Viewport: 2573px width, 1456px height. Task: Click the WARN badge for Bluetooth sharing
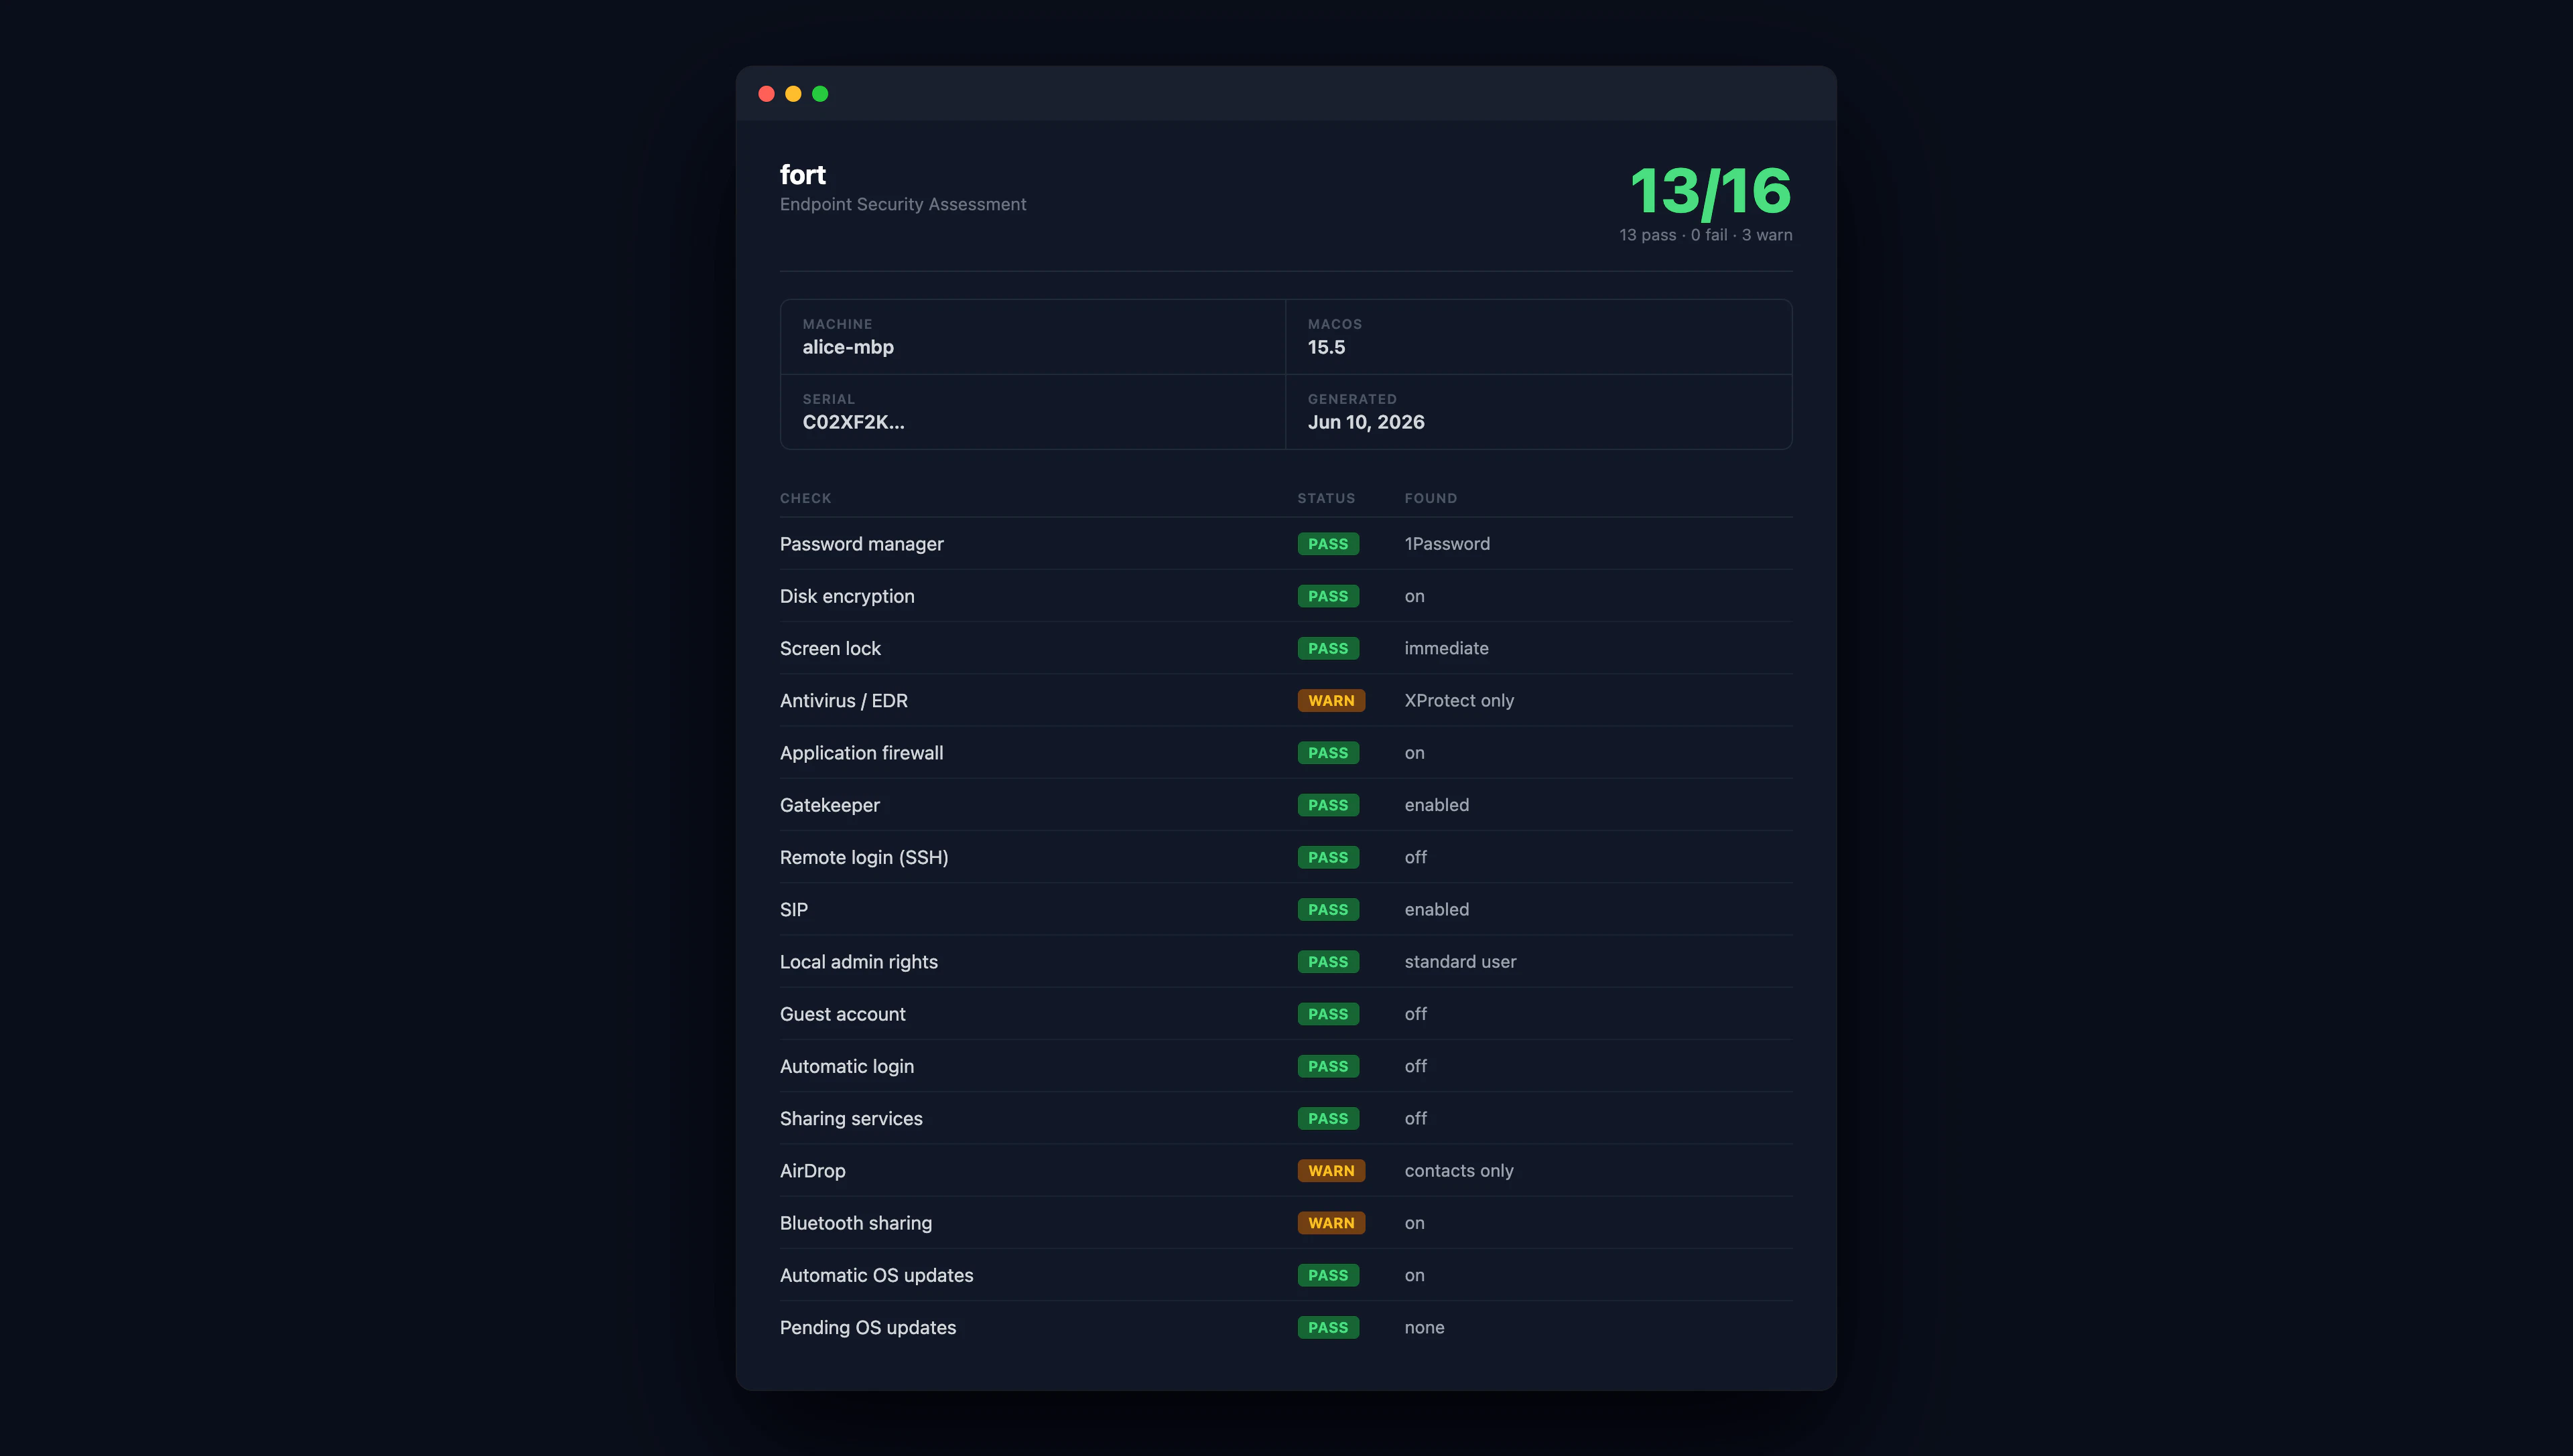[1331, 1223]
